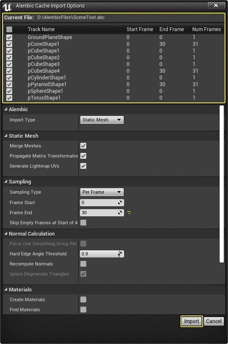Click pCylinderShape1 track name

(47, 78)
